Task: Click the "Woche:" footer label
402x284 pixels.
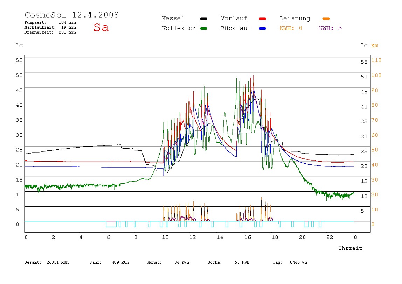Action: coord(215,262)
